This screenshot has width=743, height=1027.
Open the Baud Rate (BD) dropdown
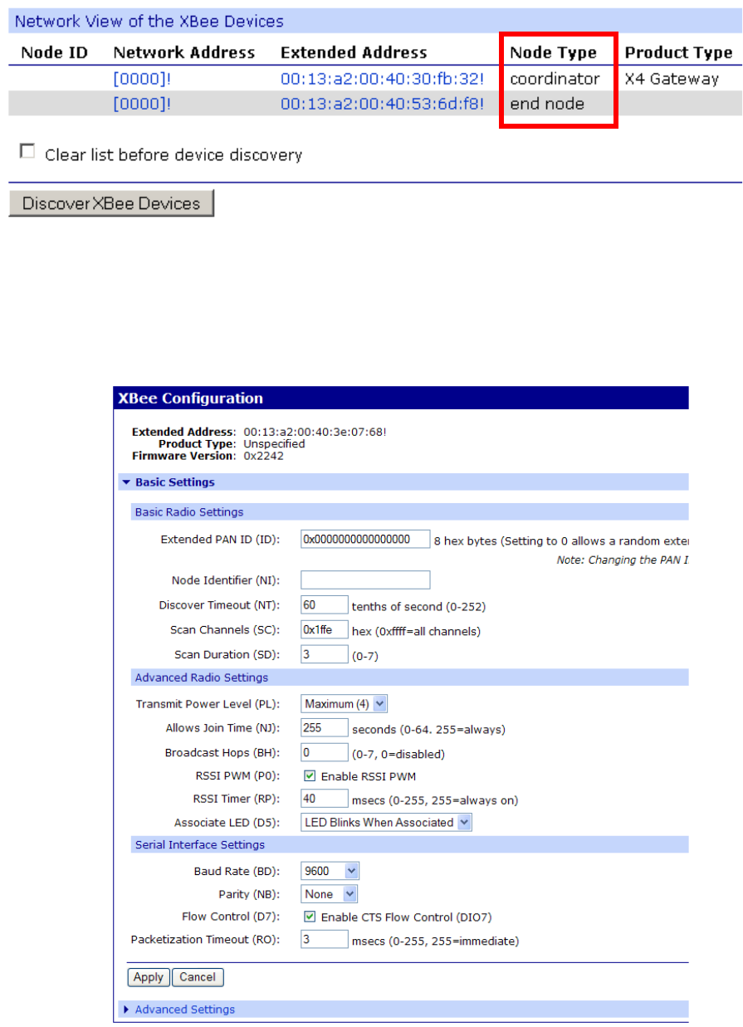[330, 872]
